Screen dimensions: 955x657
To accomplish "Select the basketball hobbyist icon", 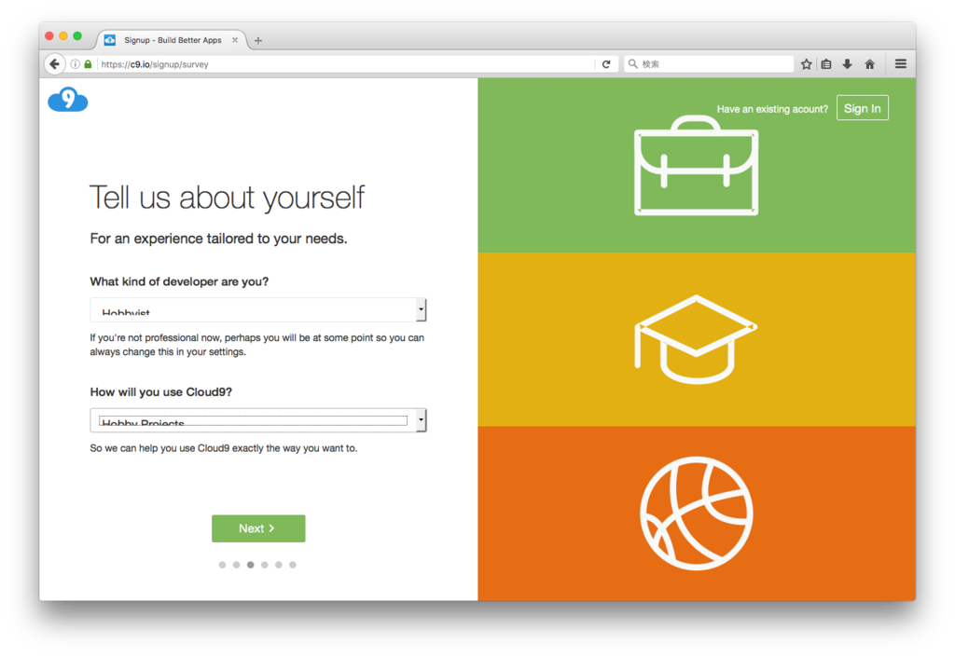I will 696,513.
